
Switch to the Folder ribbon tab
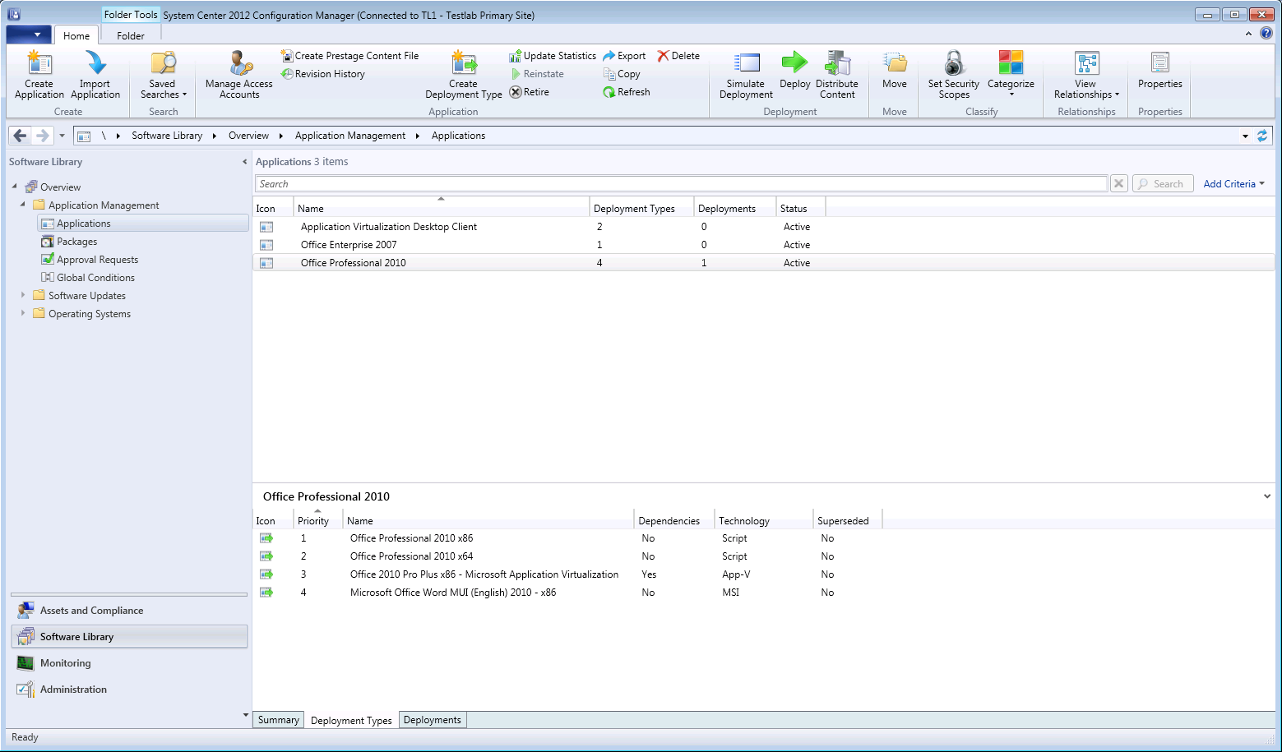click(x=131, y=35)
